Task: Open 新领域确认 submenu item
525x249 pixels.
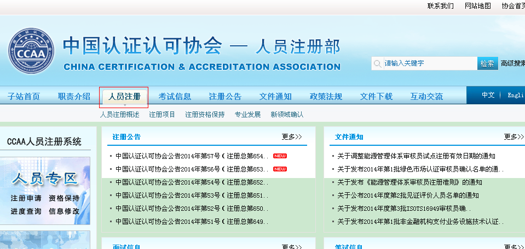Action: pyautogui.click(x=287, y=115)
